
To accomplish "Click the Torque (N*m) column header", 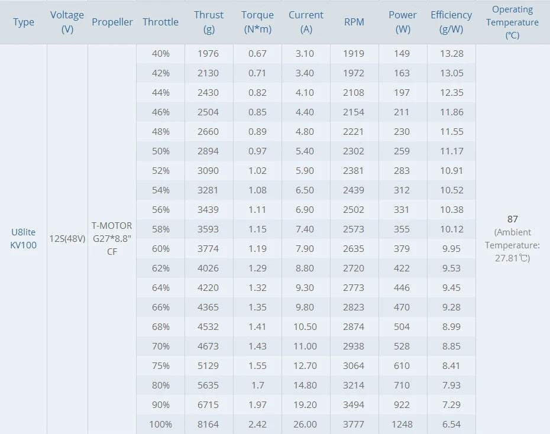I will pos(257,22).
